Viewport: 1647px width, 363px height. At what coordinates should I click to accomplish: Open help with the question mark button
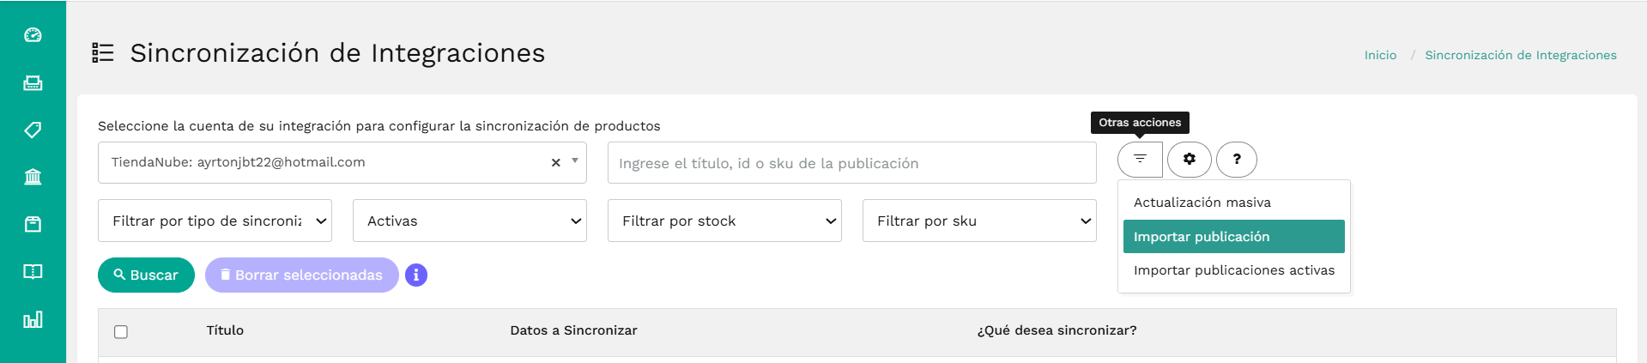[1237, 160]
